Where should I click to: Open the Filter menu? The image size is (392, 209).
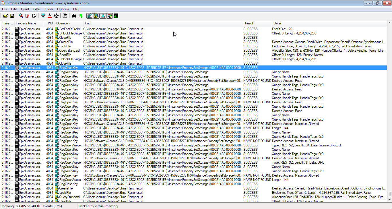pos(37,9)
